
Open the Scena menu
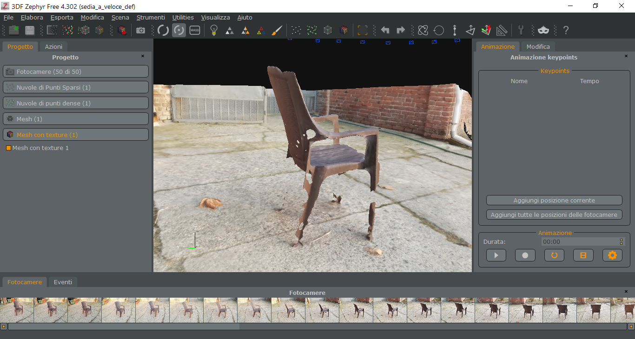pyautogui.click(x=120, y=17)
